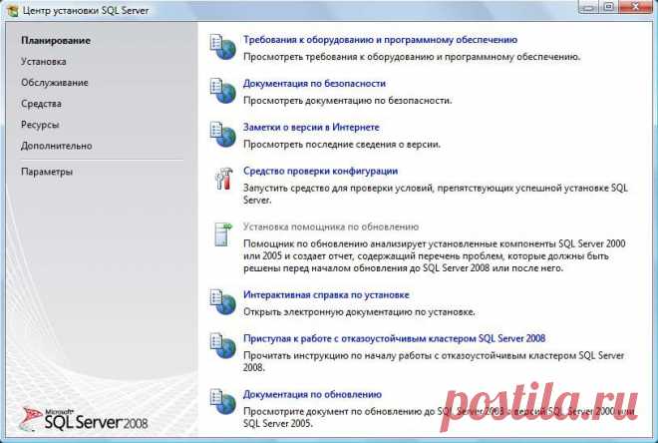
Task: Click the tools icon for Средство проверки конфигурации
Action: click(223, 179)
